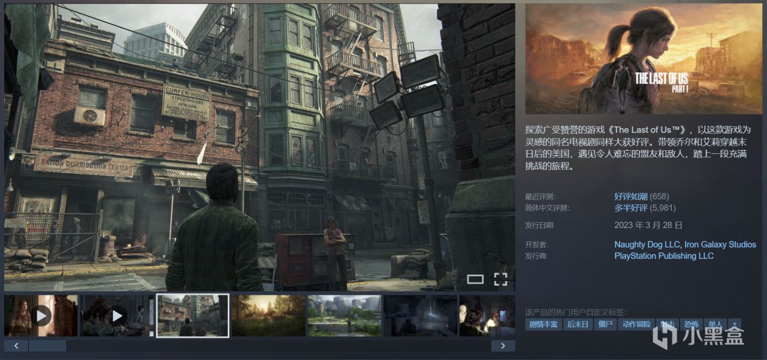This screenshot has height=360, width=767.
Task: Click the scroll-left arrow under the thumbnails
Action: pyautogui.click(x=16, y=346)
